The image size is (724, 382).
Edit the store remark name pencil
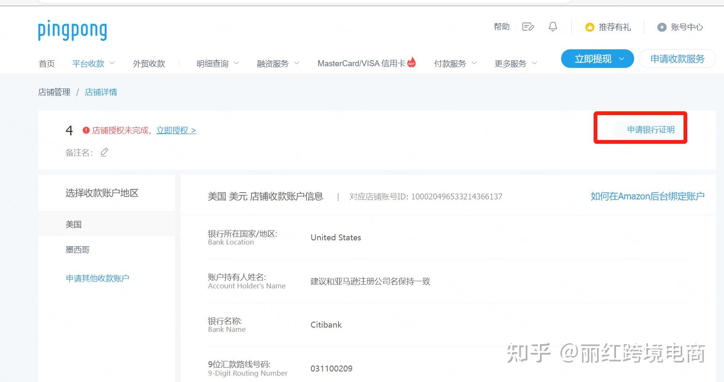coord(104,152)
